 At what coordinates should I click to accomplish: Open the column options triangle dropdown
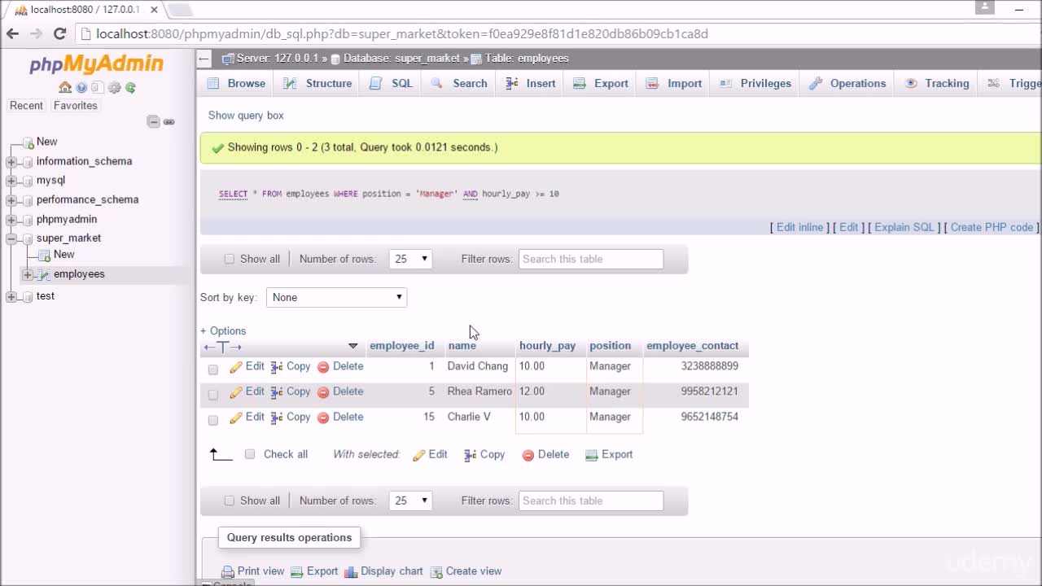[x=352, y=346]
